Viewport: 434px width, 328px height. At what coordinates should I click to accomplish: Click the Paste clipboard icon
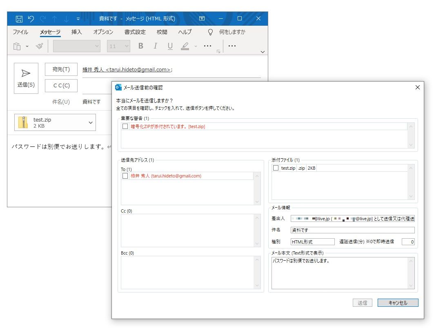[x=17, y=46]
